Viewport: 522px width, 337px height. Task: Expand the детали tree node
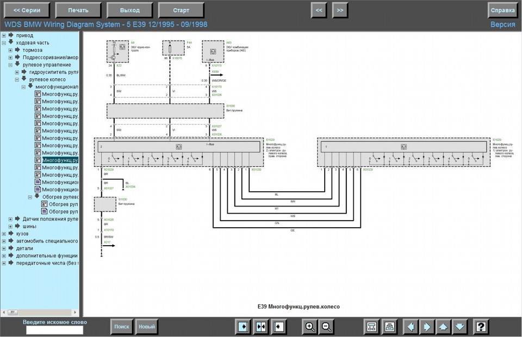[4, 248]
